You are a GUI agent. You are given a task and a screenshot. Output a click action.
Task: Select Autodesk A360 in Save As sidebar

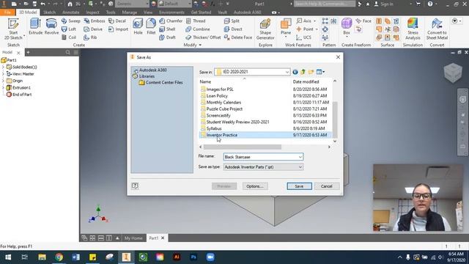pyautogui.click(x=150, y=70)
